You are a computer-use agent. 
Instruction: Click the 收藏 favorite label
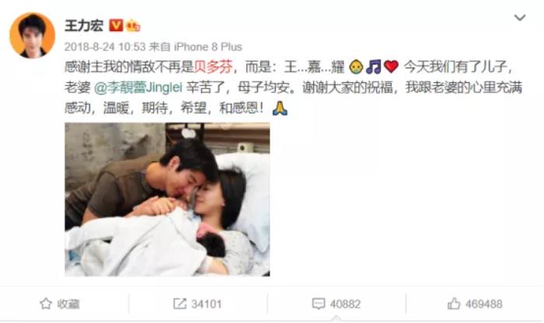68,304
